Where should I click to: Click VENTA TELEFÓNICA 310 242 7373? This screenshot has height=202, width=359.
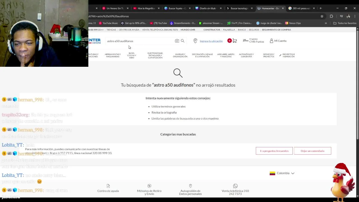pos(160,30)
